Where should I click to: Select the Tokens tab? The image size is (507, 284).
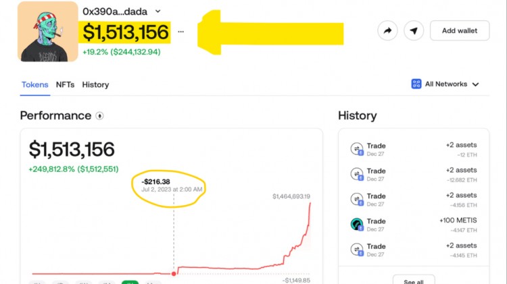point(34,84)
